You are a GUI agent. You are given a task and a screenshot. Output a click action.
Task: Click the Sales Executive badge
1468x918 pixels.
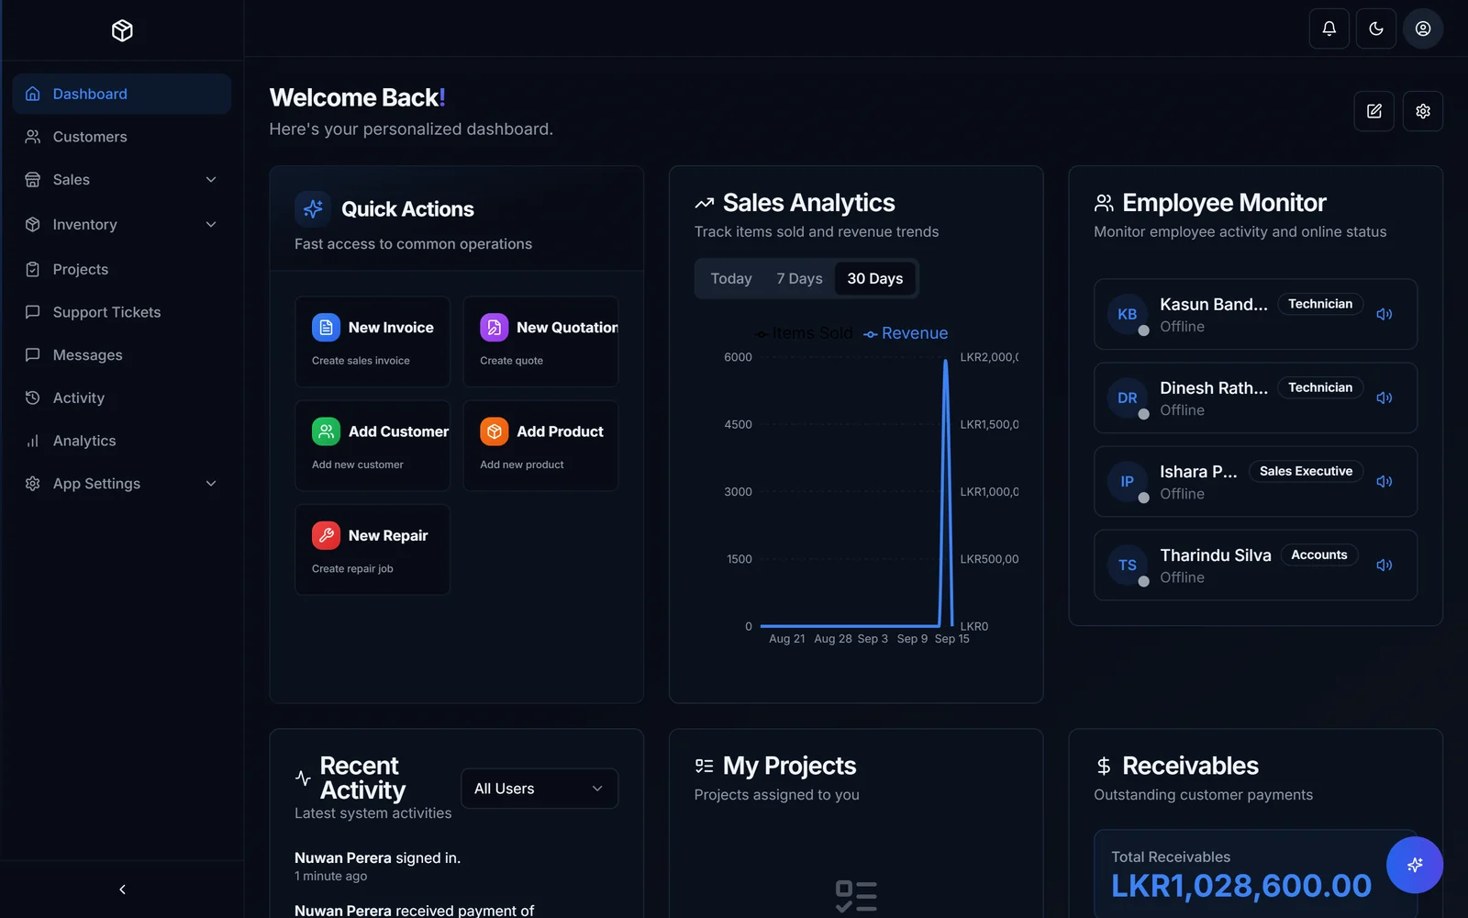point(1306,471)
